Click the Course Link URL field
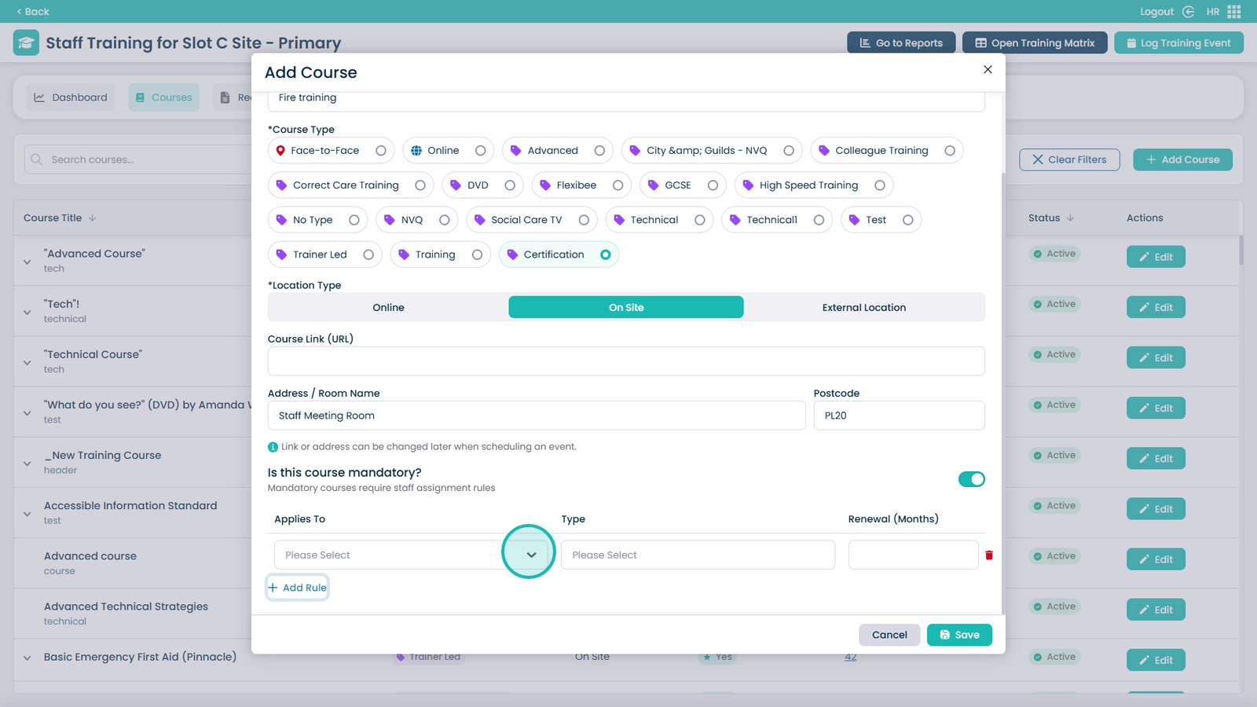The image size is (1257, 707). 626,361
